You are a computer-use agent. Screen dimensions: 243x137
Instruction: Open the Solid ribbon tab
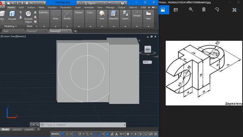pos(21,8)
